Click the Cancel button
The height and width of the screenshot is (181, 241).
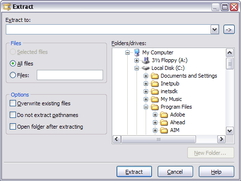175,172
